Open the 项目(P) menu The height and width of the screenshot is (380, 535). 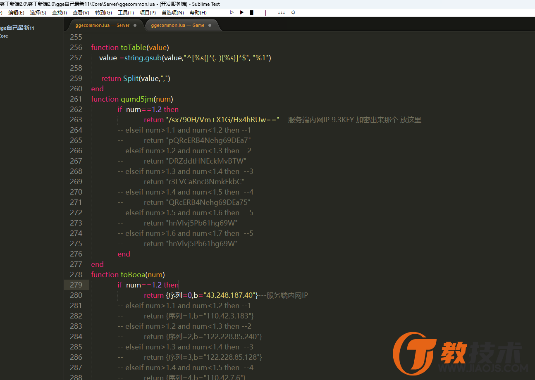(148, 12)
